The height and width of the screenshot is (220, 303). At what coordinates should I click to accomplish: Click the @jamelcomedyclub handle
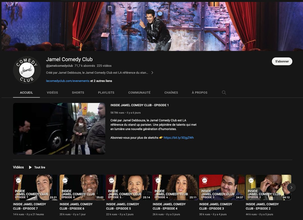(x=60, y=66)
